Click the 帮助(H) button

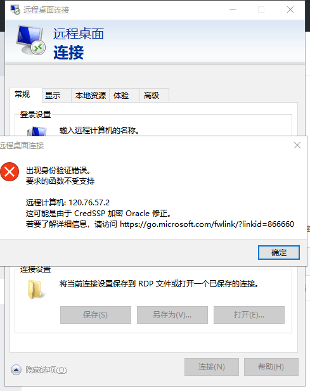point(271,367)
